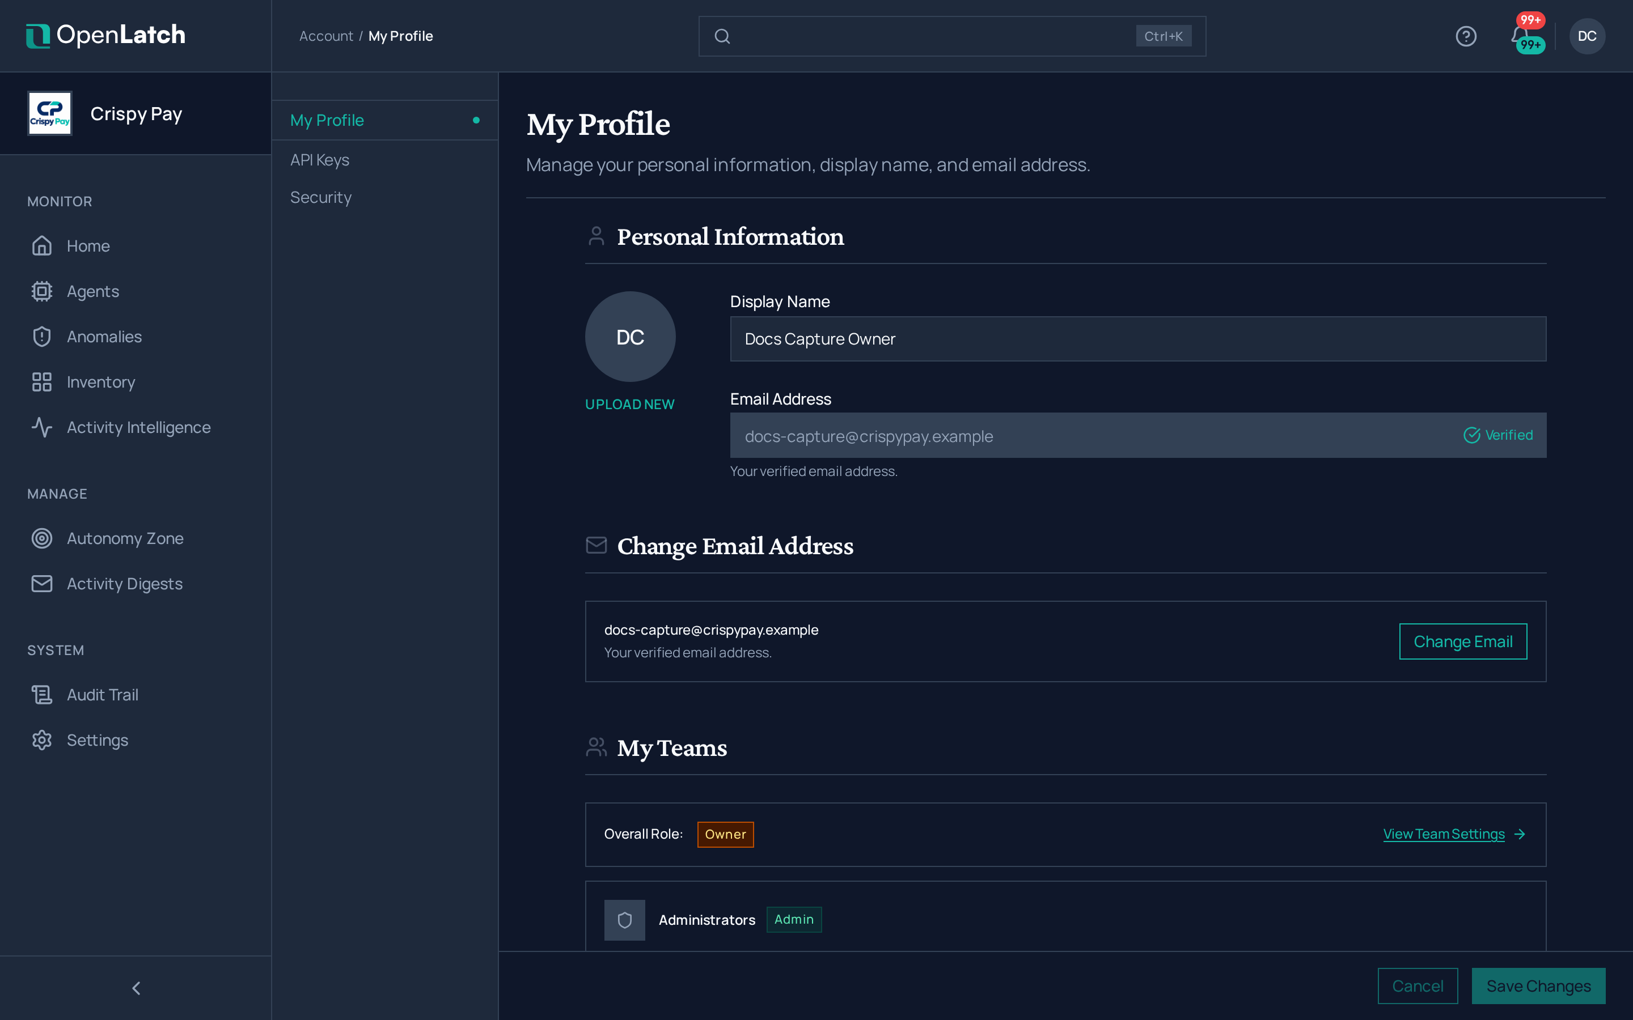This screenshot has width=1633, height=1020.
Task: Click the Cancel button
Action: (1418, 985)
